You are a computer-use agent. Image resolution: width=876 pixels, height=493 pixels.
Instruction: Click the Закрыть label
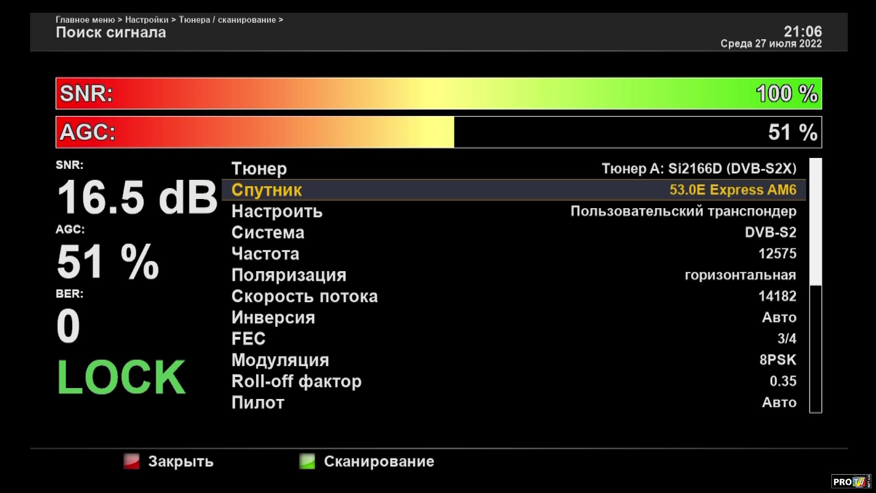pos(181,461)
